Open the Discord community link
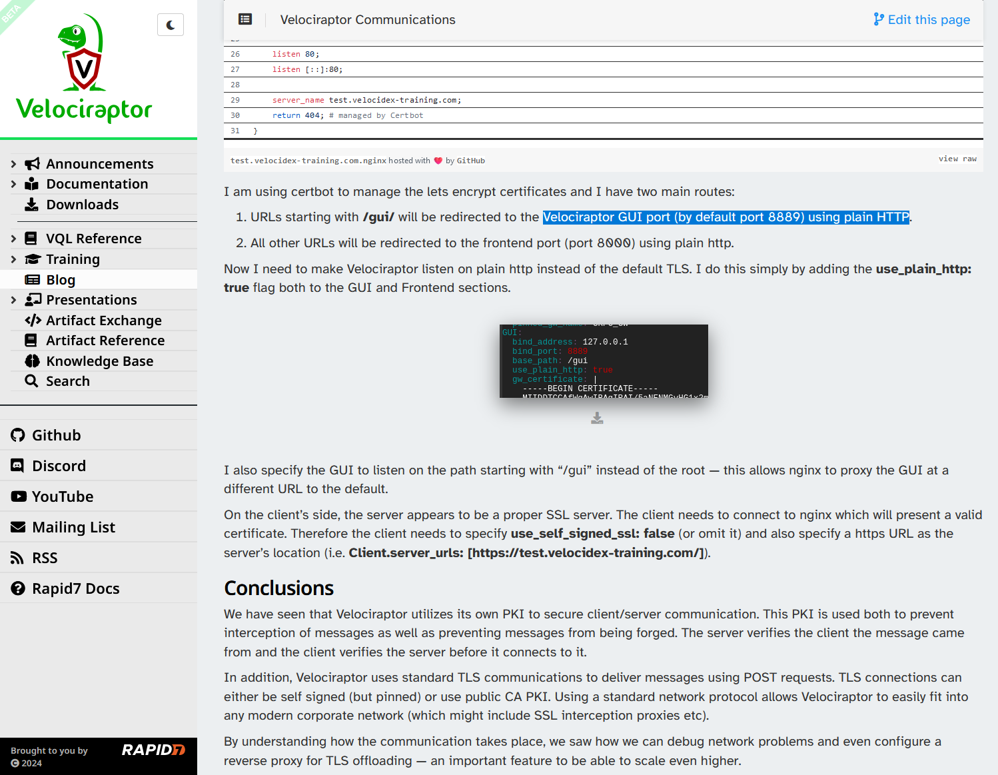This screenshot has width=998, height=775. pos(99,466)
